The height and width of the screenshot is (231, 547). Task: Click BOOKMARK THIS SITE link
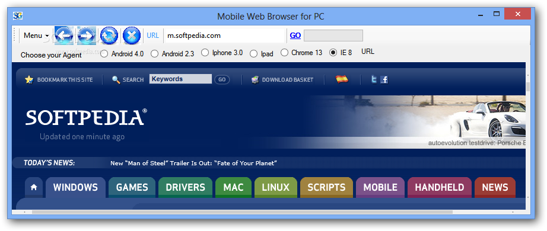click(65, 80)
